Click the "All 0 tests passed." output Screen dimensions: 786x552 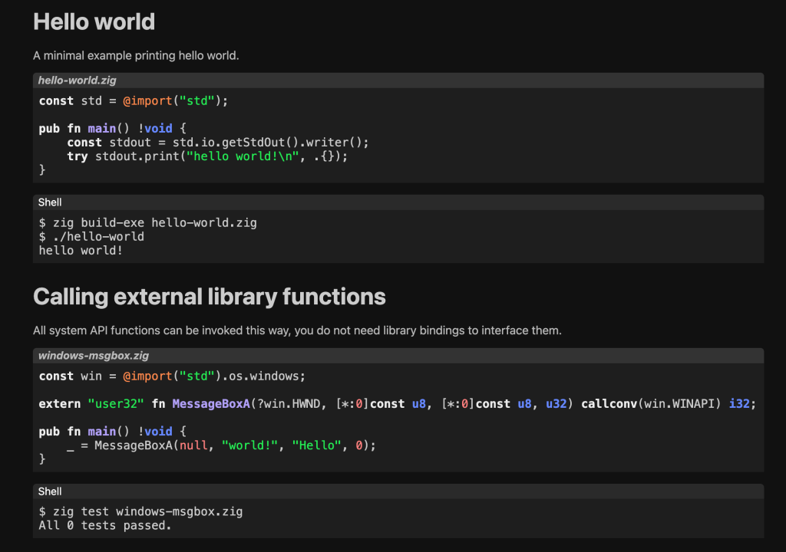coord(105,525)
